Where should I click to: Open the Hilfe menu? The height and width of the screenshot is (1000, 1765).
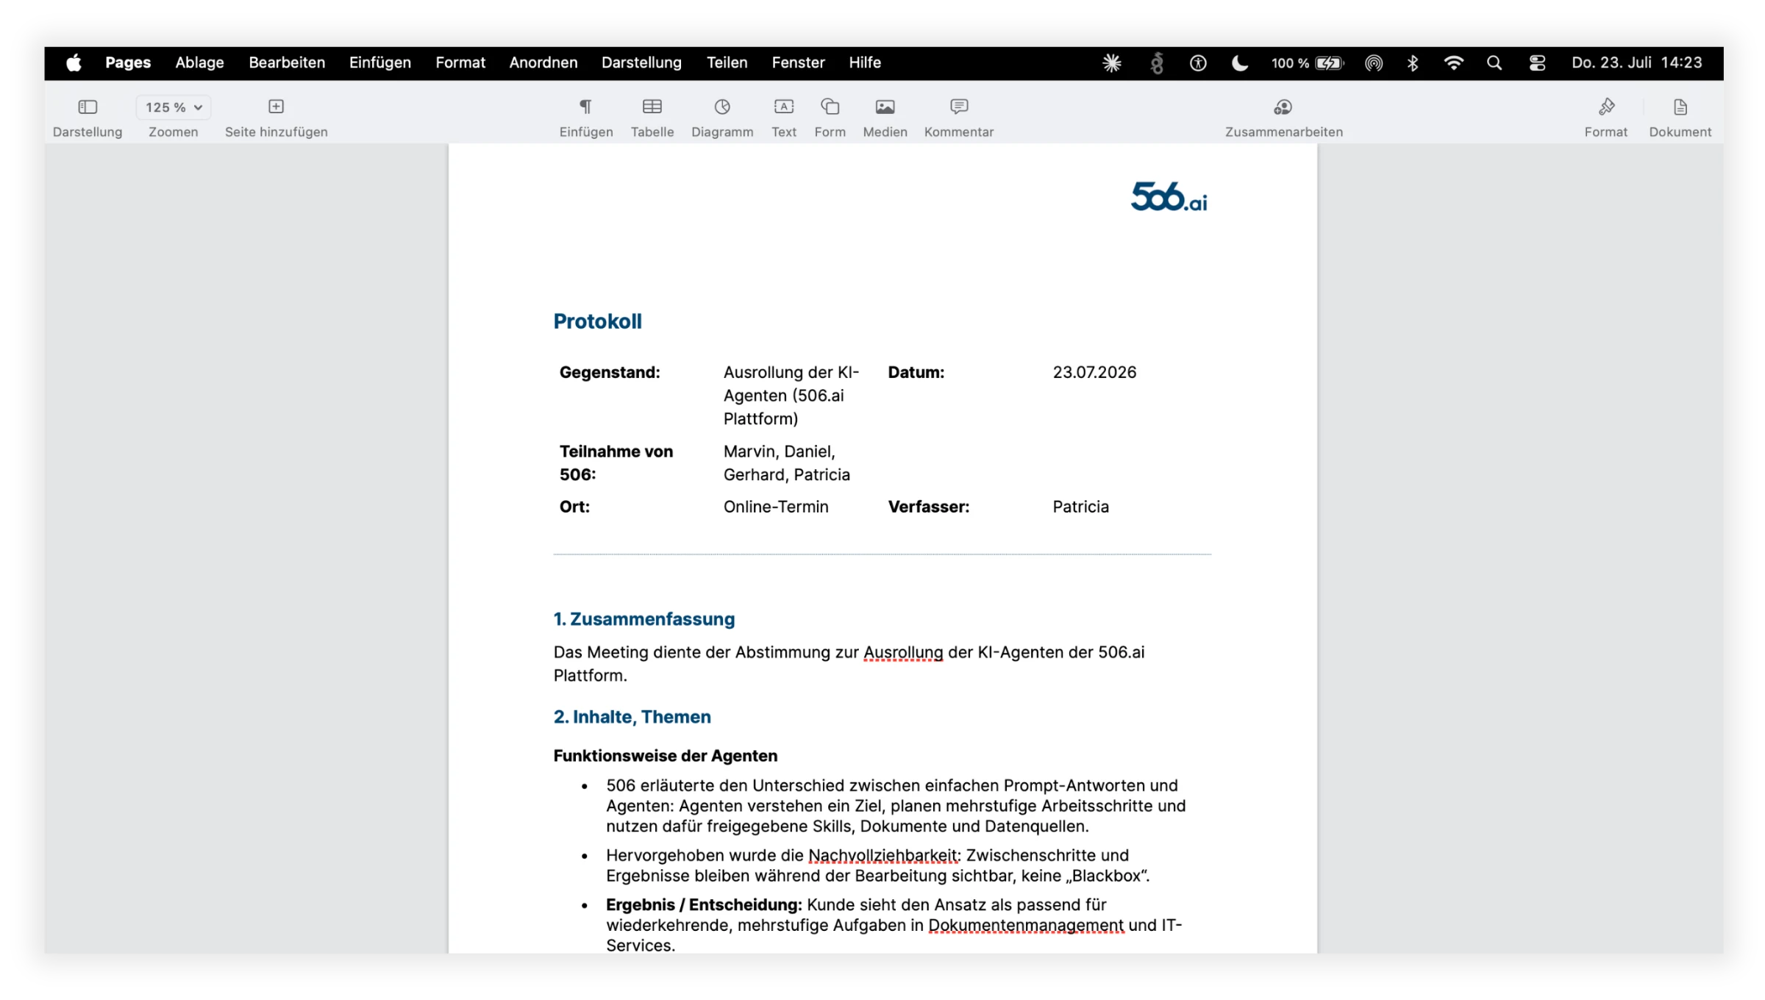865,63
